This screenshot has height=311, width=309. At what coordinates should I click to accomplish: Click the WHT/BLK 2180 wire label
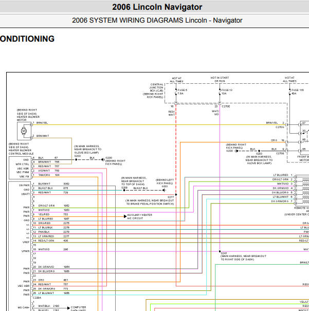coord(49,306)
